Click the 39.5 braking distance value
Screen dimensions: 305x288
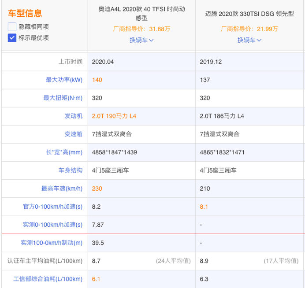pos(98,243)
